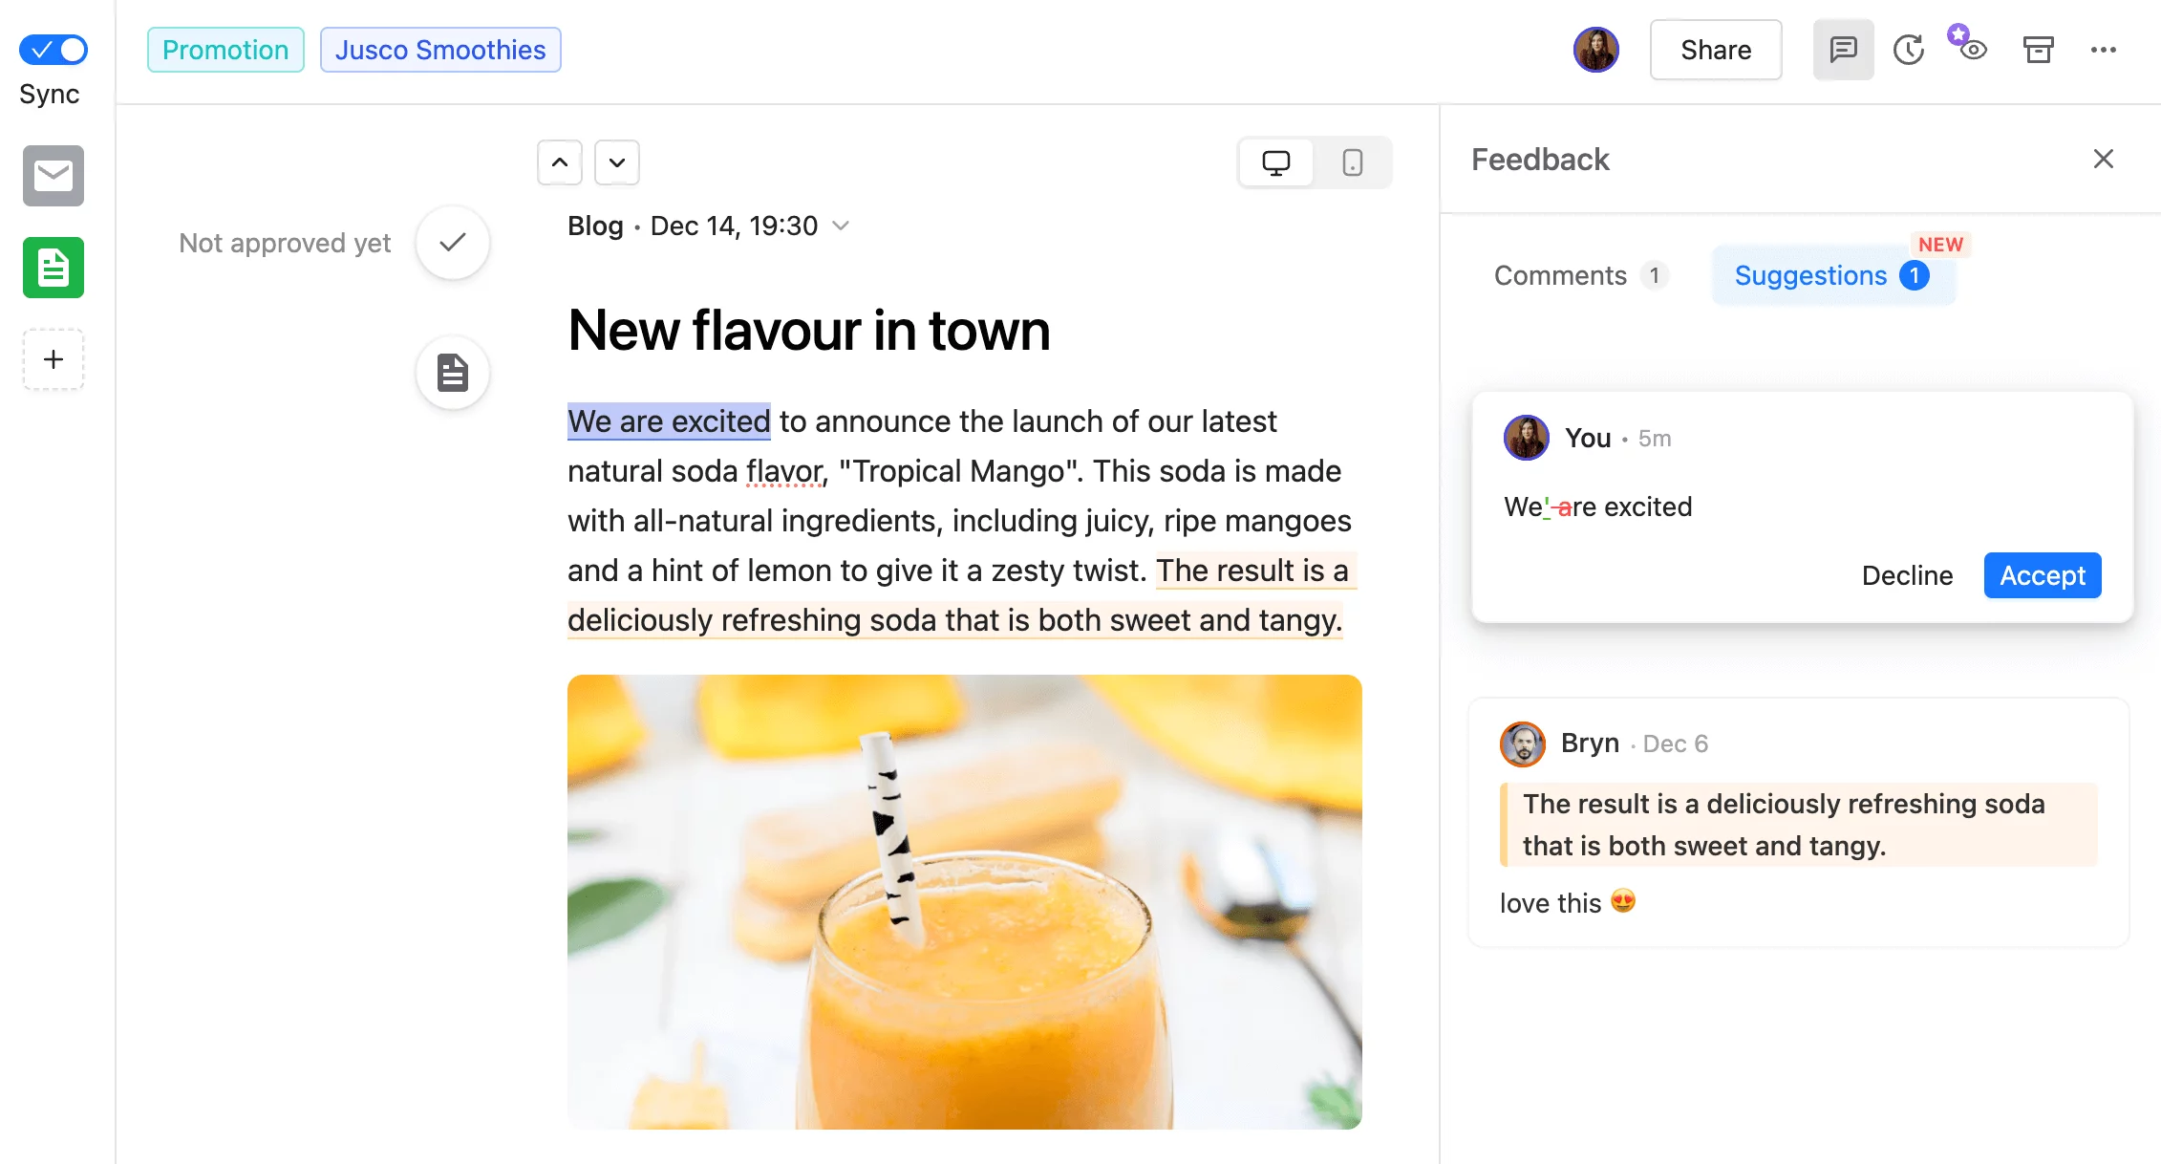Expand the feedback panel downward arrow
This screenshot has width=2161, height=1164.
615,161
